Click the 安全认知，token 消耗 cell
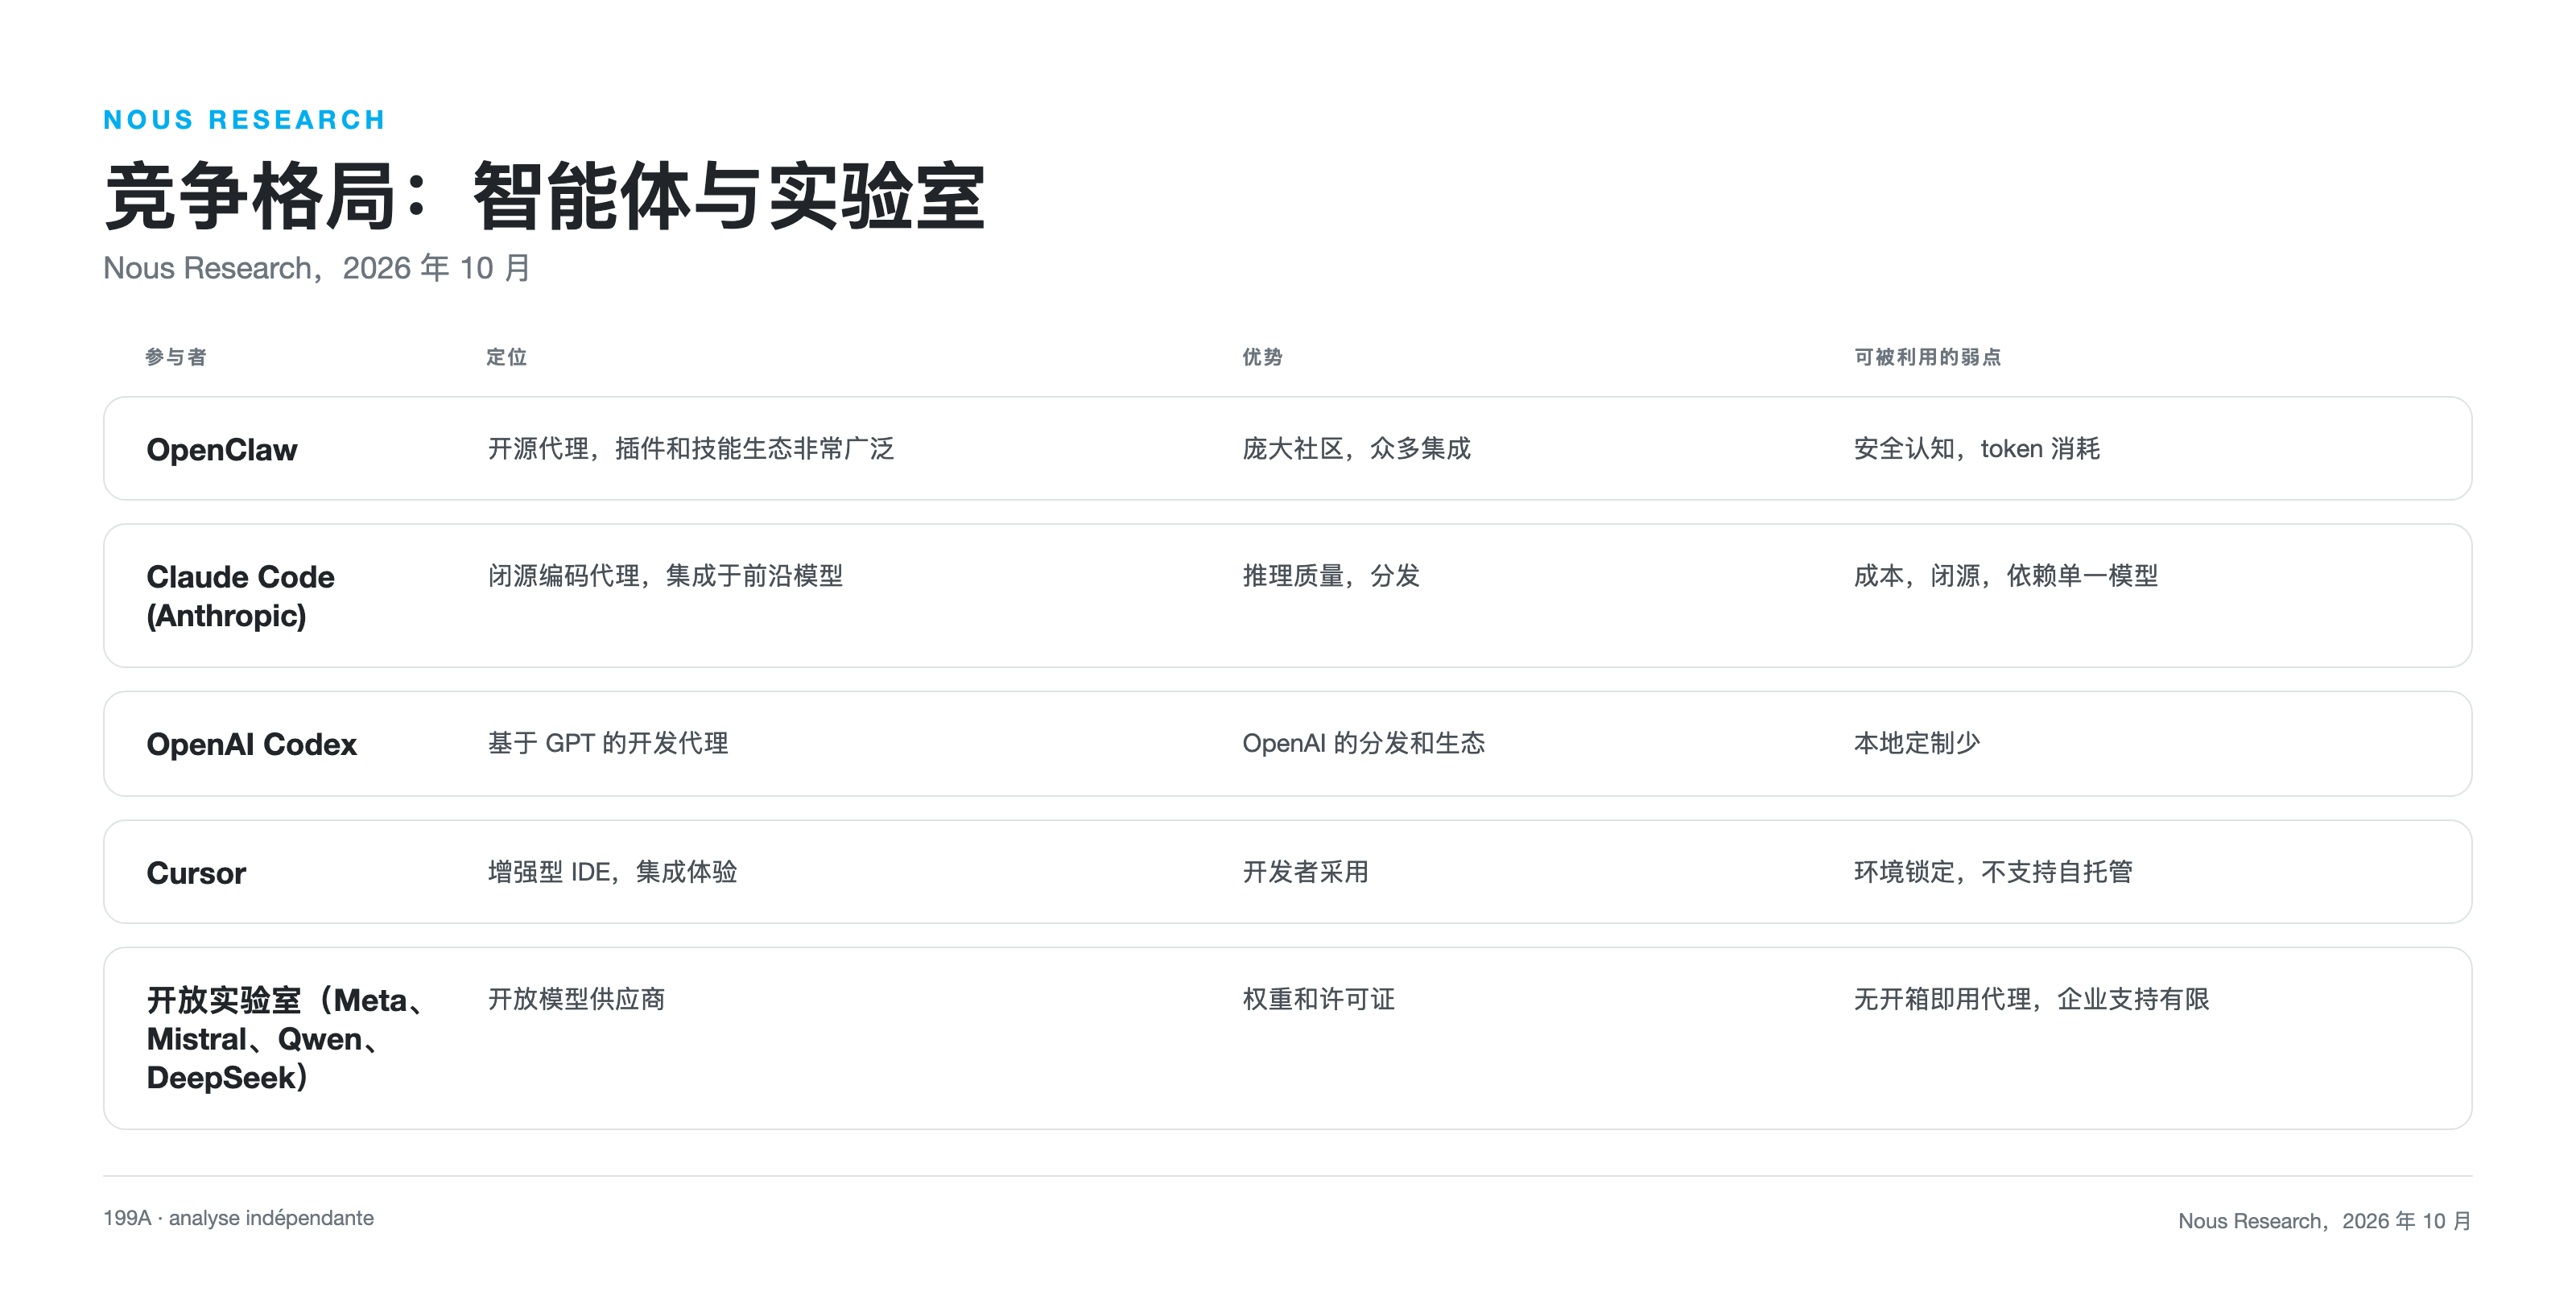Image resolution: width=2576 pixels, height=1312 pixels. coord(1977,449)
